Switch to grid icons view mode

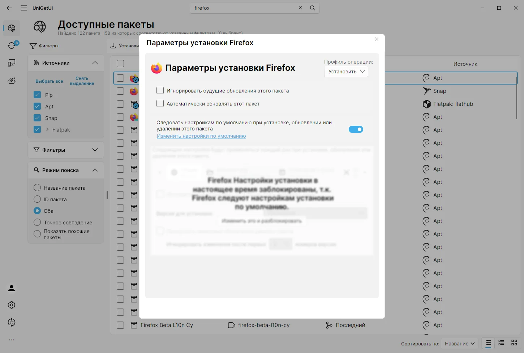pyautogui.click(x=514, y=343)
